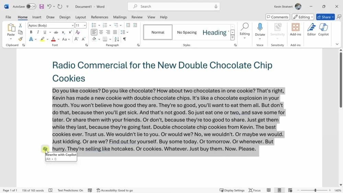Toggle Bold formatting
The width and height of the screenshot is (343, 193).
coord(31,32)
